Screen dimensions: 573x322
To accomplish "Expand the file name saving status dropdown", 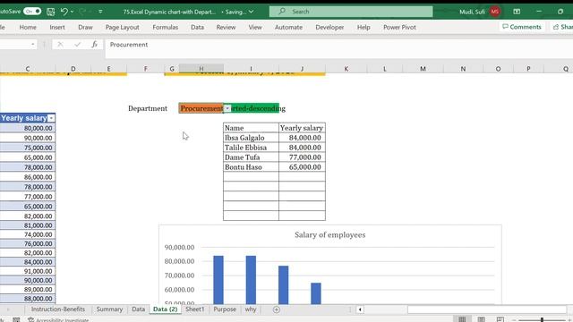I will click(251, 12).
